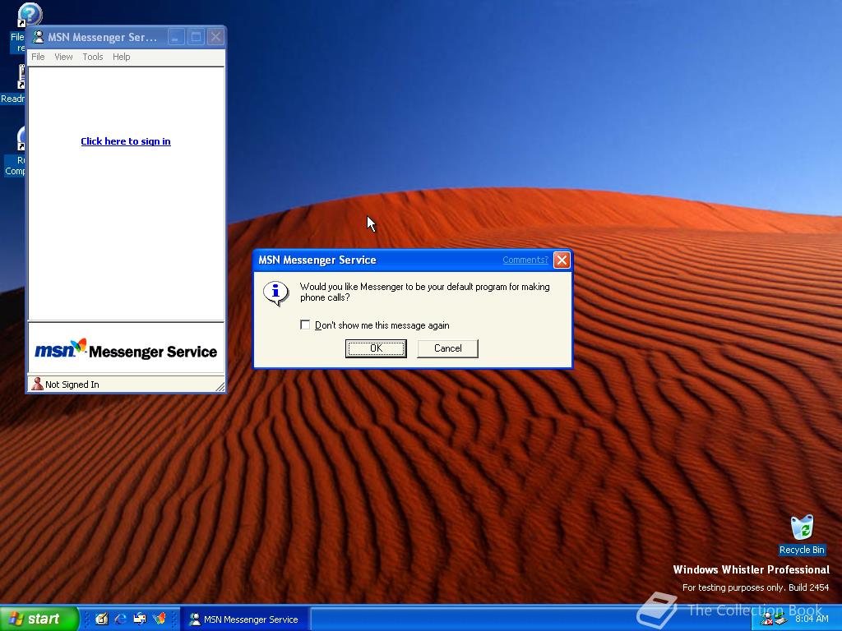842x631 pixels.
Task: Click 'Click here to sign in' link
Action: click(126, 141)
